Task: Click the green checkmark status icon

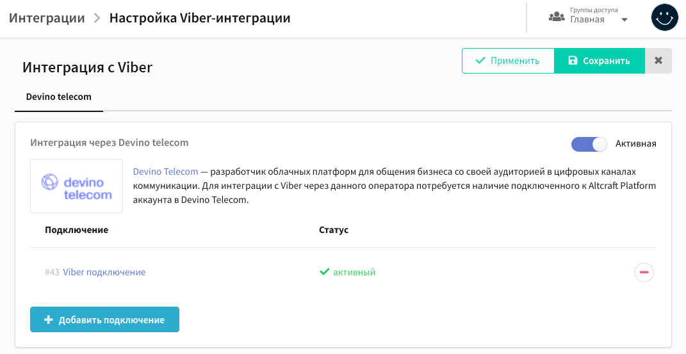Action: click(324, 272)
